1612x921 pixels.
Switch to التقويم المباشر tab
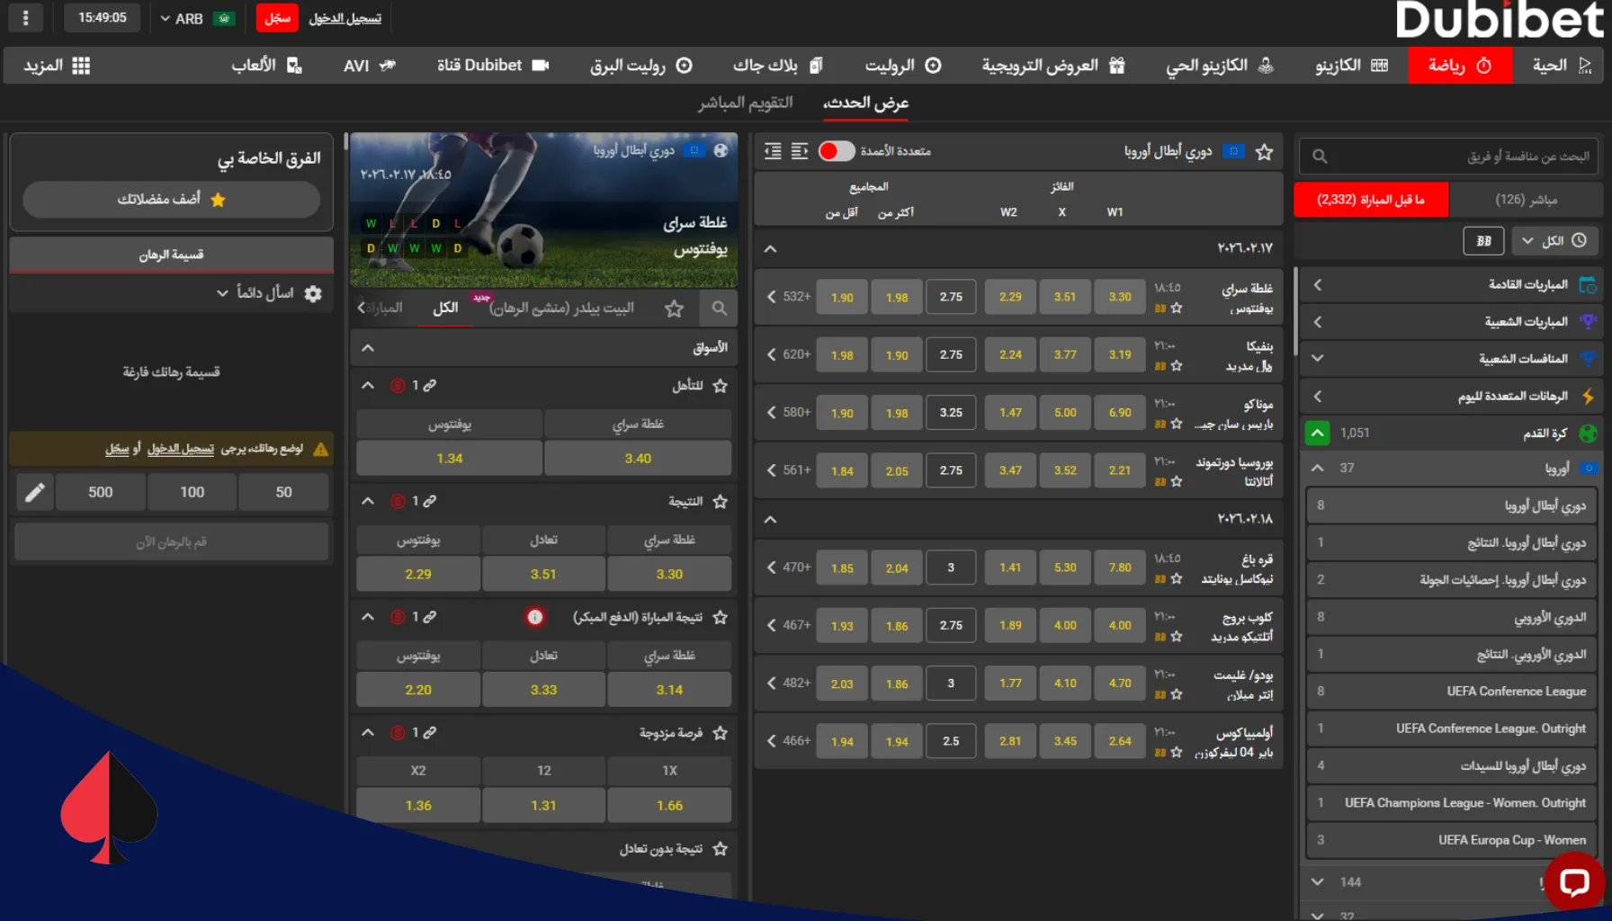745,103
